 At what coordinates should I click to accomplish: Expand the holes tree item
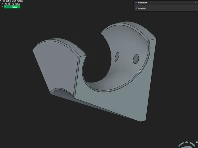[x=3, y=7]
